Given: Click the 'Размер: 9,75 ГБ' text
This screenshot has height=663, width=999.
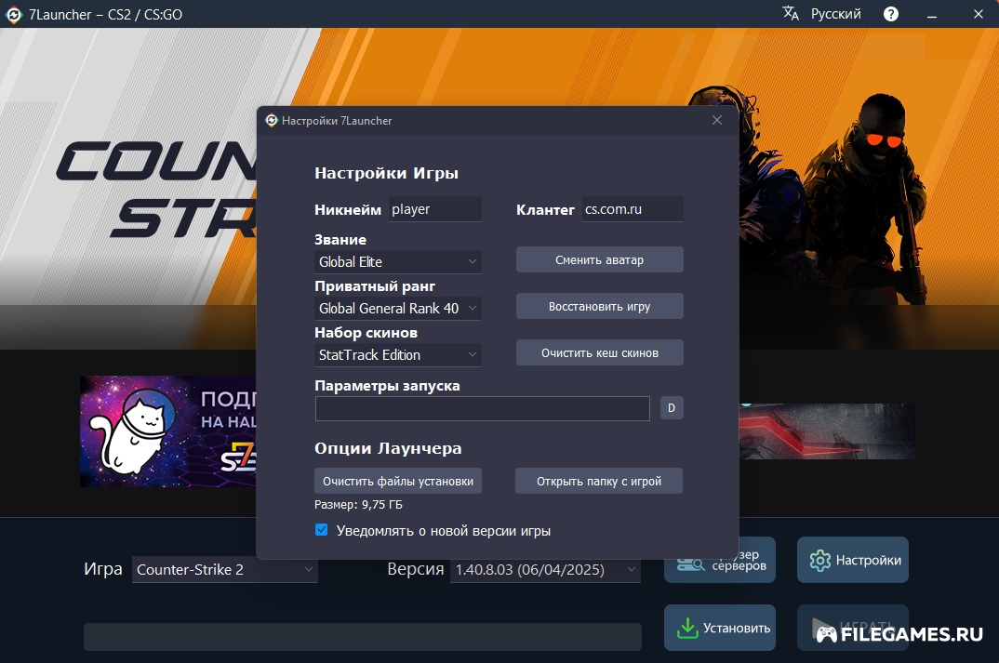Looking at the screenshot, I should (x=359, y=504).
